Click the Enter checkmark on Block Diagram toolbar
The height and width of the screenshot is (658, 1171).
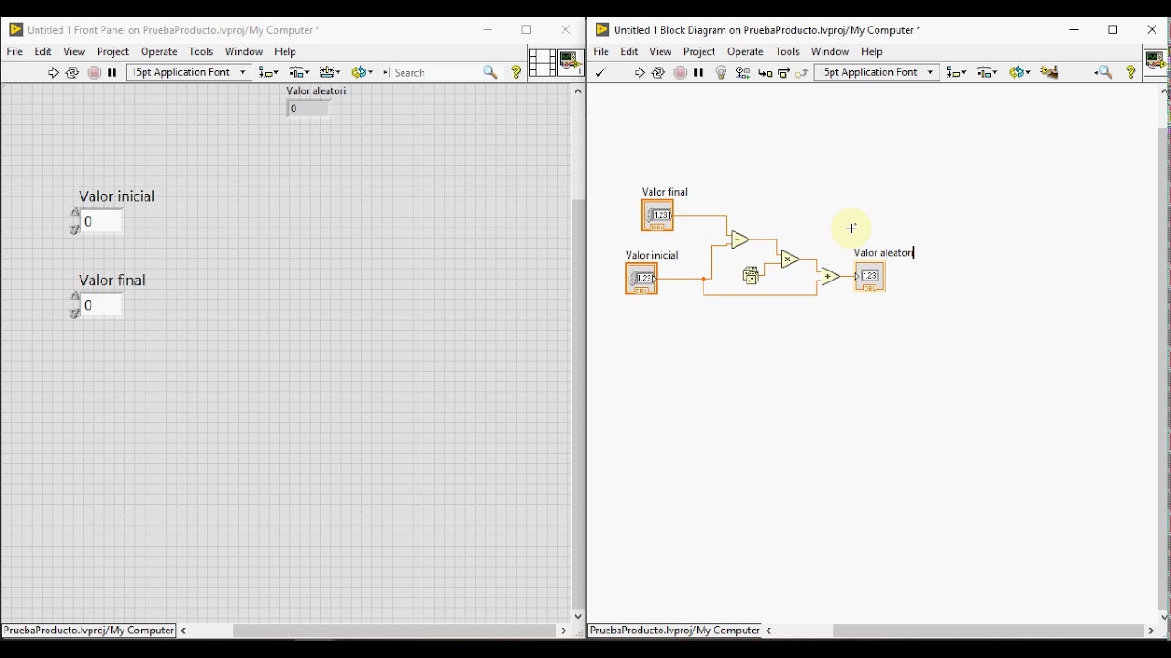(601, 72)
